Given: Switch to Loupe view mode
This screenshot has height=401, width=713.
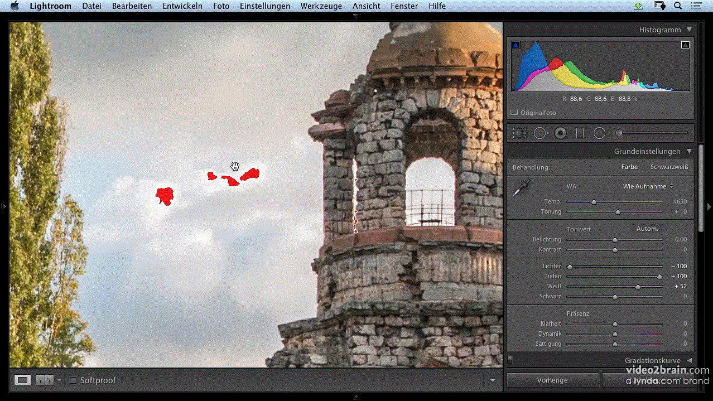Looking at the screenshot, I should tap(22, 380).
